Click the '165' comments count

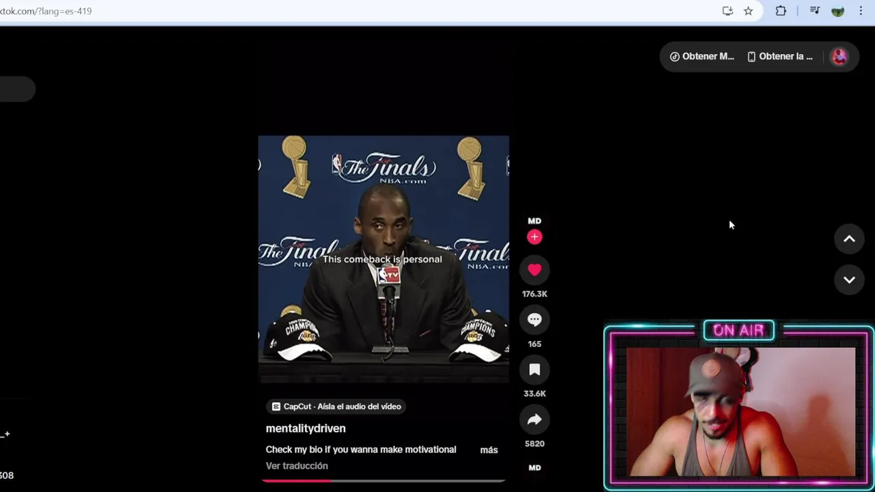[x=535, y=344]
